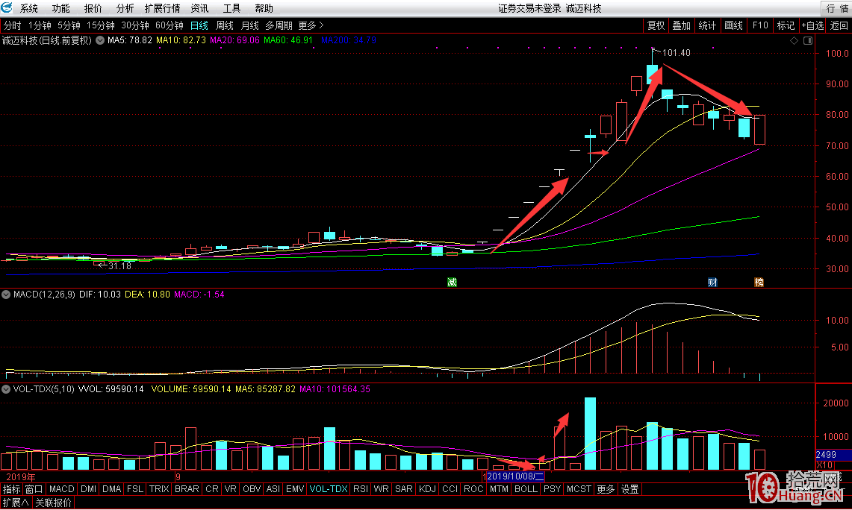This screenshot has height=510, width=852.
Task: Select the CR indicator tab
Action: (212, 489)
